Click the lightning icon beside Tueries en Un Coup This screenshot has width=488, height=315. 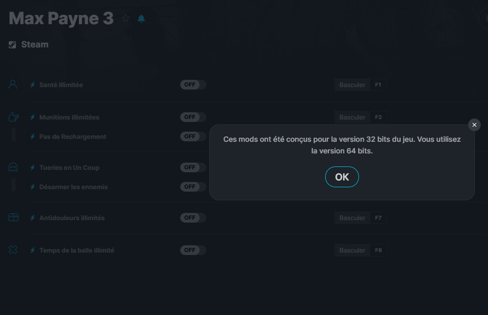(33, 167)
